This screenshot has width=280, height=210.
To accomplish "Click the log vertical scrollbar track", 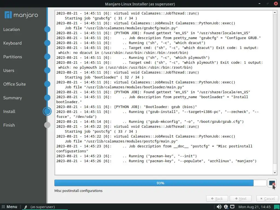I will pos(275,92).
